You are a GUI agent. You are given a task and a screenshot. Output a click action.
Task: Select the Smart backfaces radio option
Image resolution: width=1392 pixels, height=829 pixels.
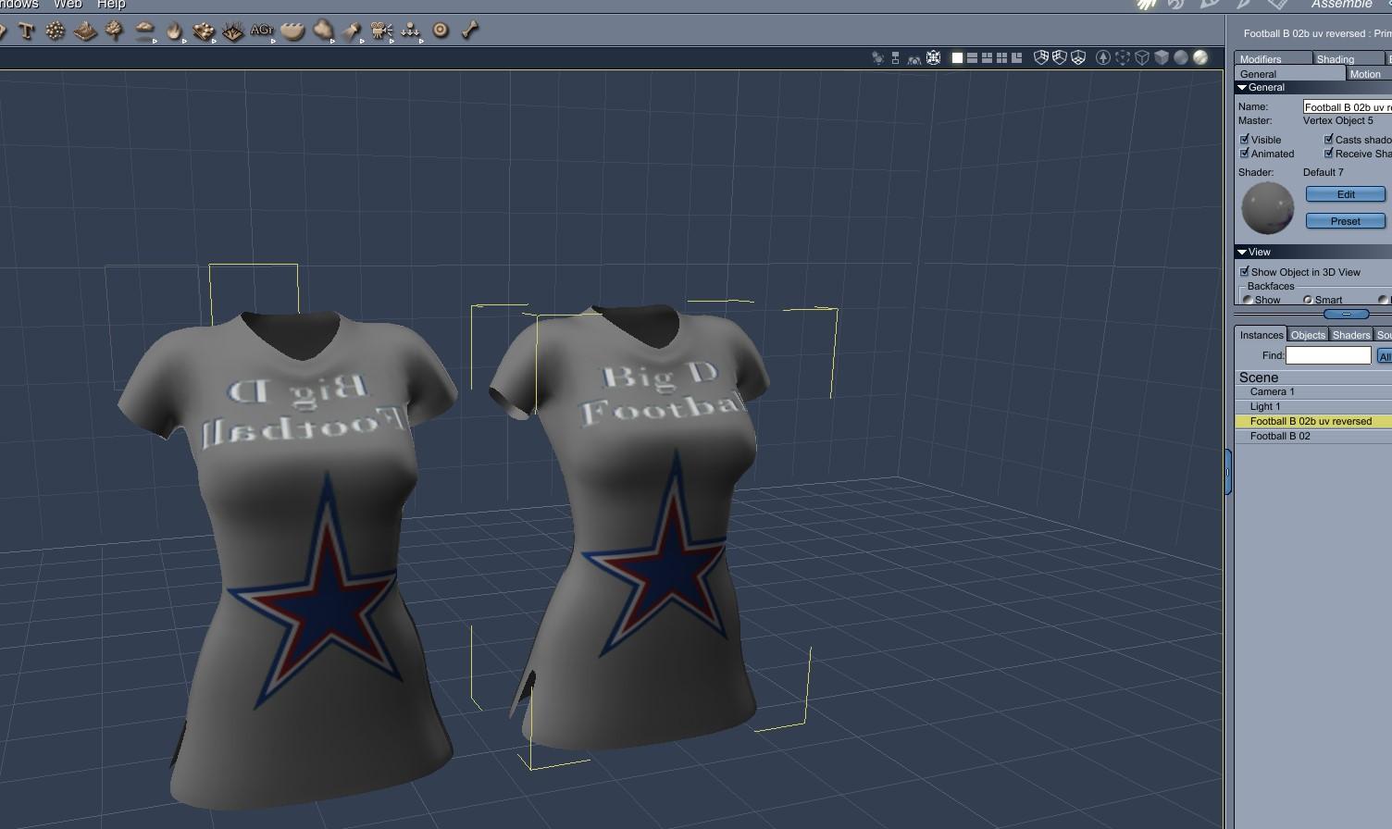[x=1308, y=300]
